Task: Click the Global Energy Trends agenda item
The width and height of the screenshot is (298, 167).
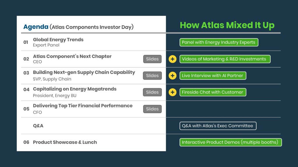Action: point(58,40)
